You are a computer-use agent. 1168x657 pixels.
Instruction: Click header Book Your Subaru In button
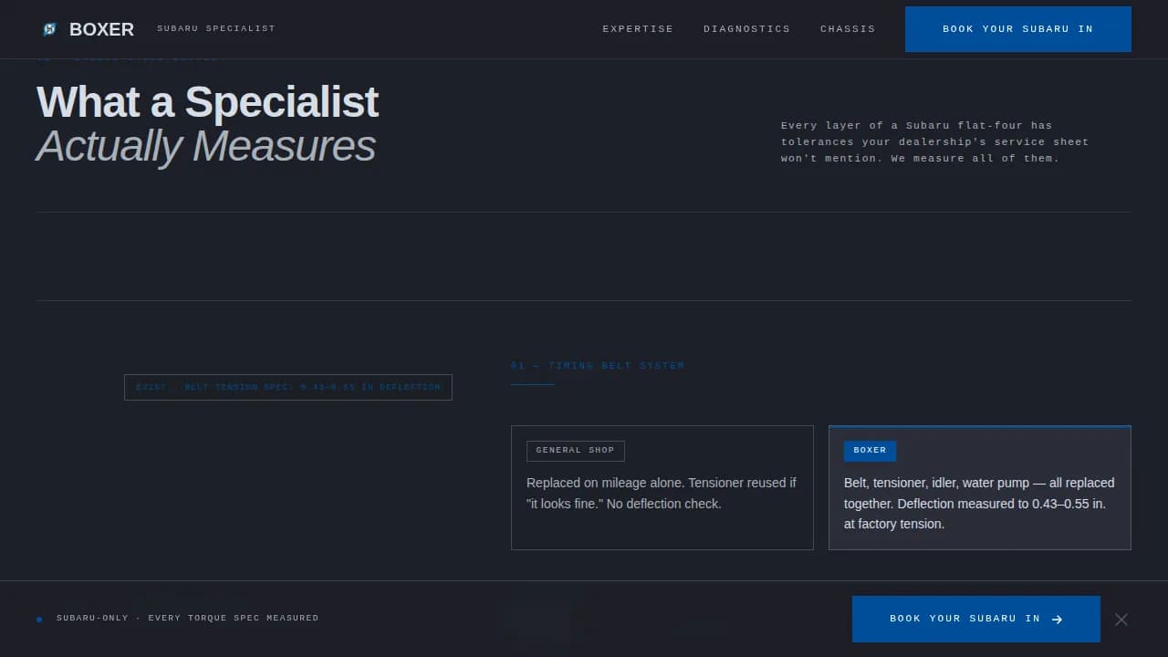click(x=1018, y=29)
